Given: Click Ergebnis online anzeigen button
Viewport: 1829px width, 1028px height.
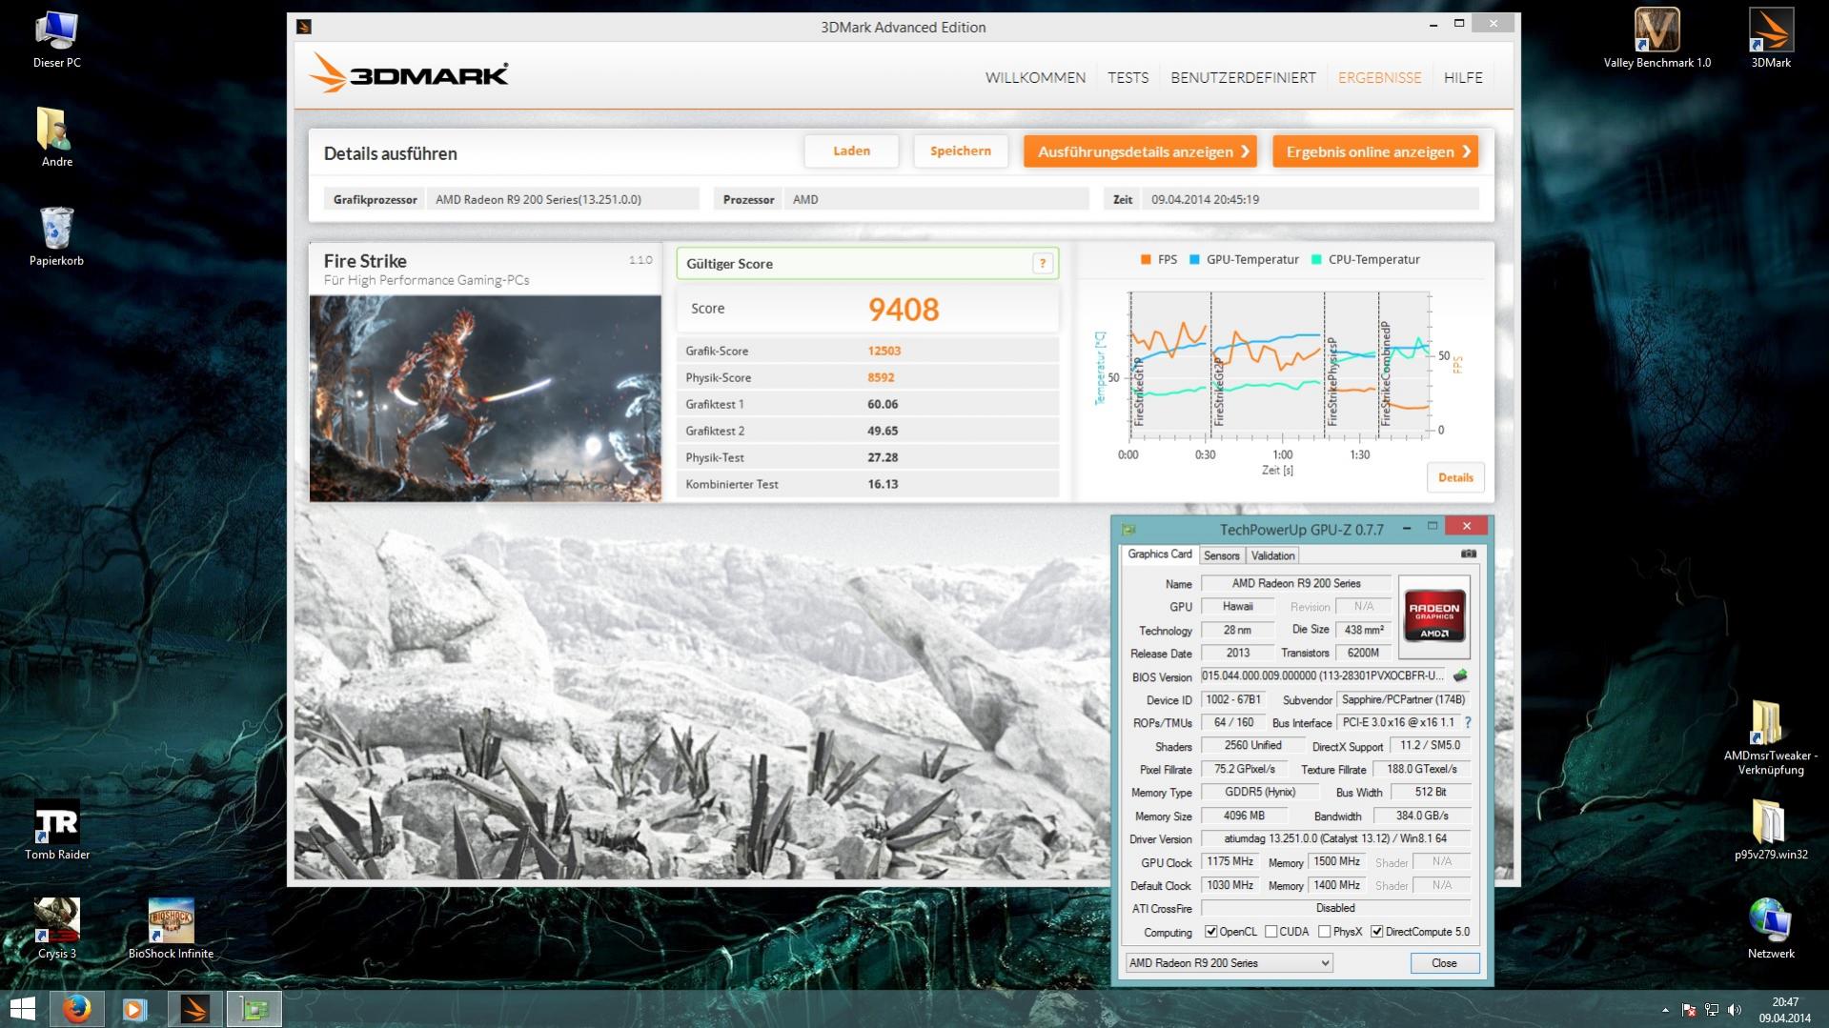Looking at the screenshot, I should coord(1375,151).
